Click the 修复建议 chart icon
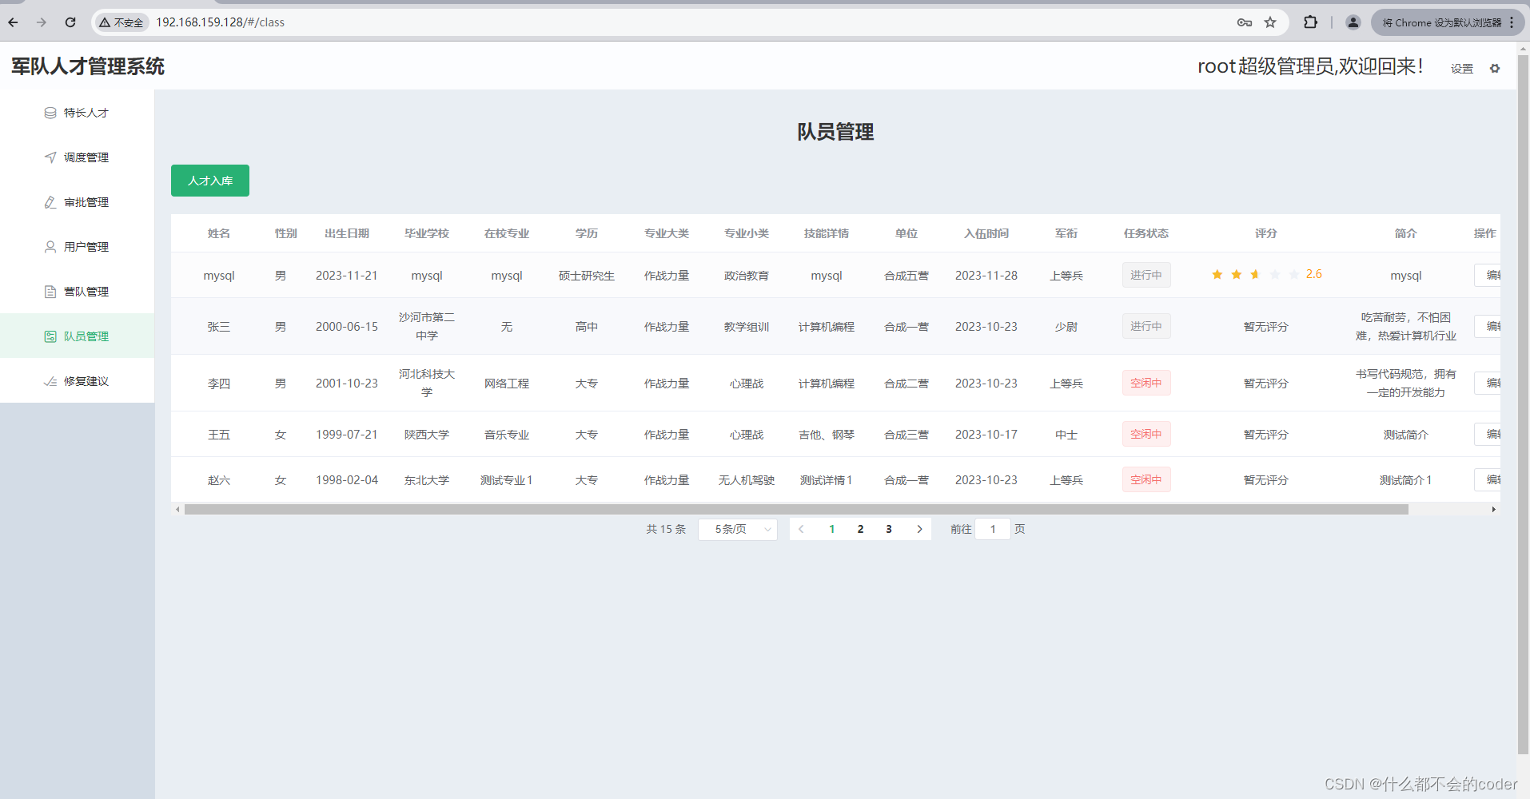The width and height of the screenshot is (1530, 799). tap(50, 381)
